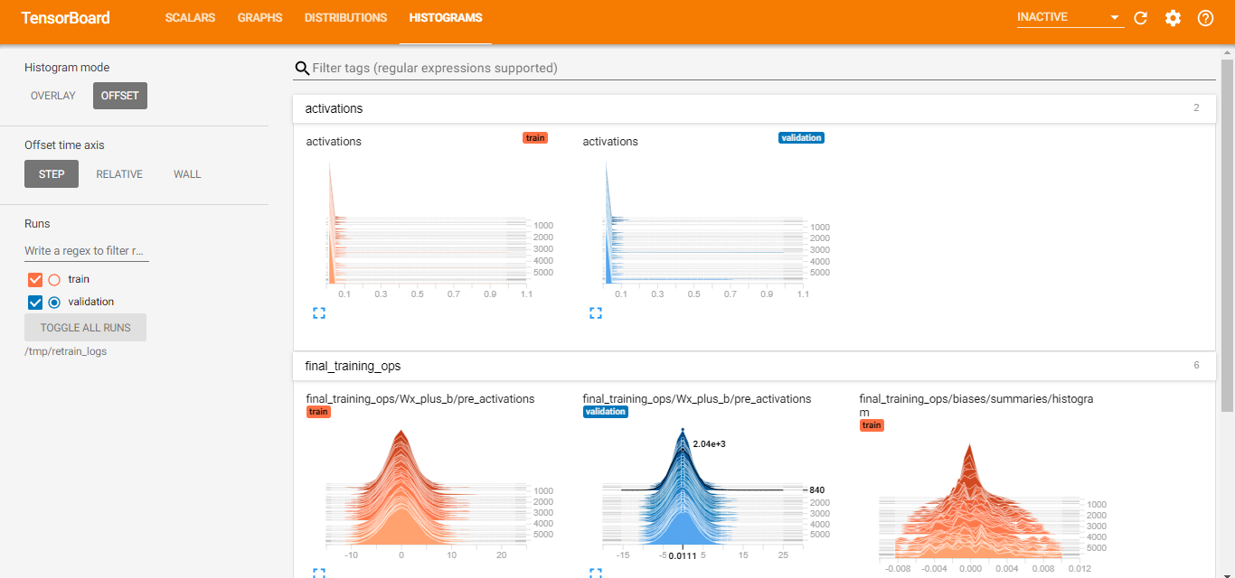Screen dimensions: 1235x578
Task: Click the train activations histogram chart
Action: pos(429,228)
